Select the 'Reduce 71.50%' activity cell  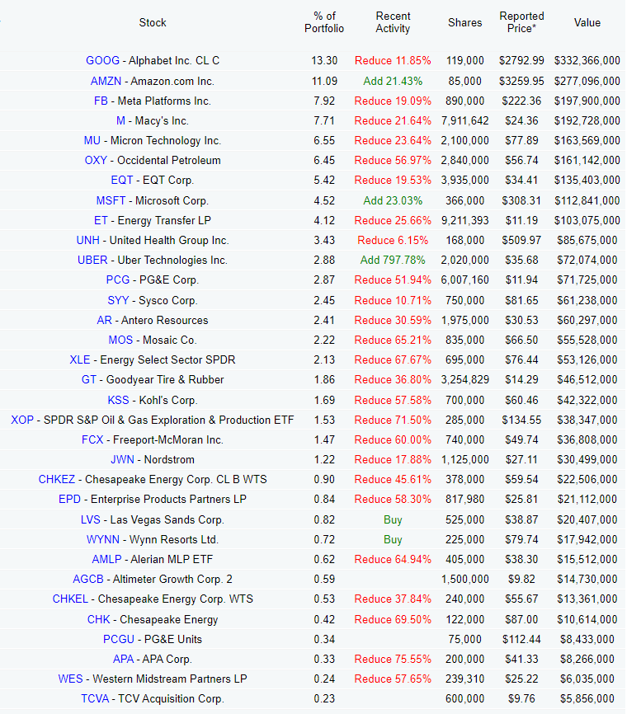(x=393, y=420)
